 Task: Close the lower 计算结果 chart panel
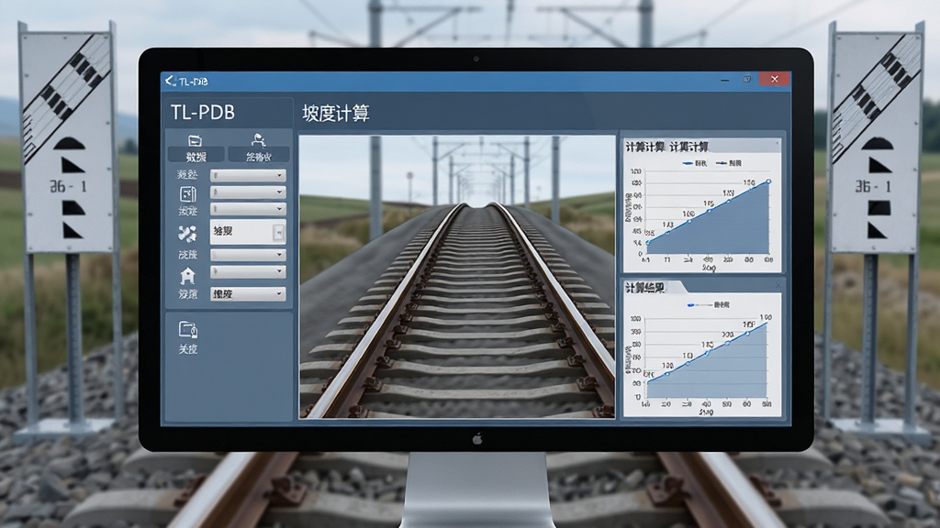[777, 285]
